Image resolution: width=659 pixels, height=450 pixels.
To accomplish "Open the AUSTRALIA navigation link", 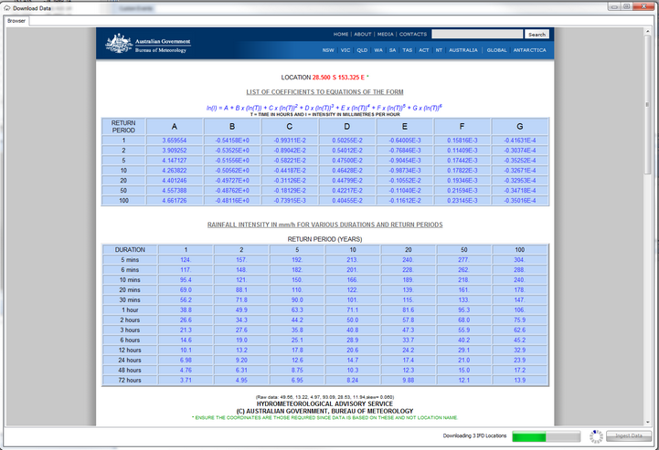I will pyautogui.click(x=463, y=50).
